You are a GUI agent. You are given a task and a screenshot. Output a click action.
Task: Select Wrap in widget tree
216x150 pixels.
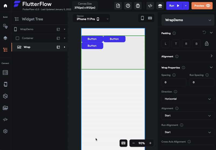pyautogui.click(x=27, y=47)
